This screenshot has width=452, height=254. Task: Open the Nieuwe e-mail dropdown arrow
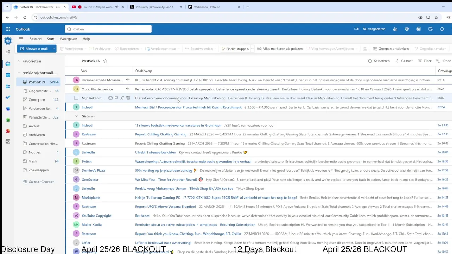[x=54, y=49]
